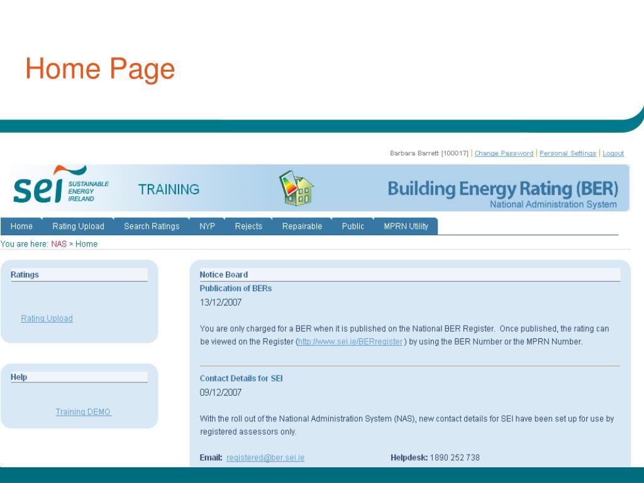The width and height of the screenshot is (644, 483).
Task: Select the Public tab
Action: (353, 226)
